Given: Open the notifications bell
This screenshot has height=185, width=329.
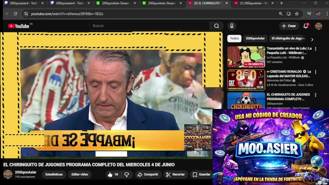Looking at the screenshot, I should [x=306, y=26].
